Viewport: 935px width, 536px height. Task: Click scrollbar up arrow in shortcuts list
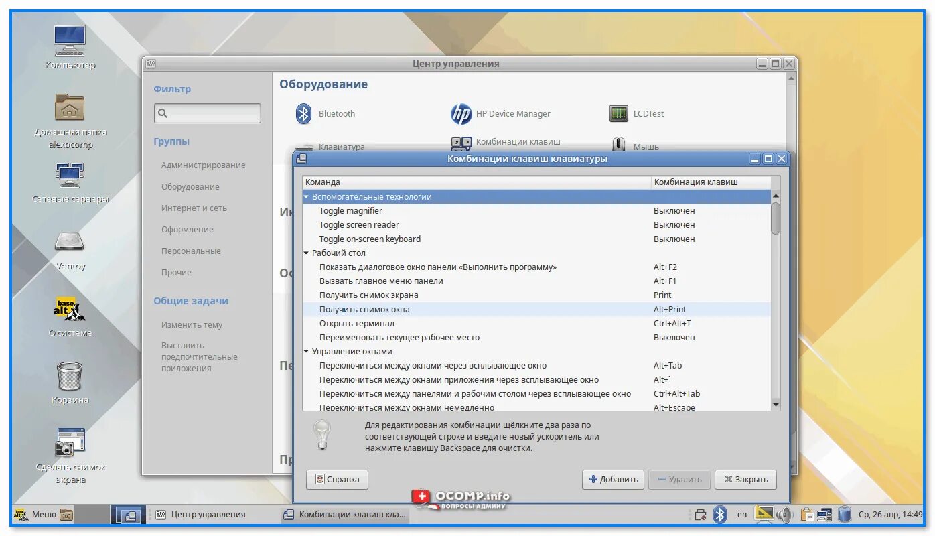click(x=776, y=196)
